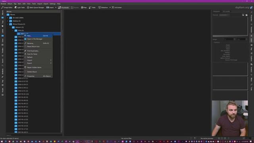Image resolution: width=254 pixels, height=143 pixels.
Task: Expand the Desktop album node
Action: (x=8, y=21)
